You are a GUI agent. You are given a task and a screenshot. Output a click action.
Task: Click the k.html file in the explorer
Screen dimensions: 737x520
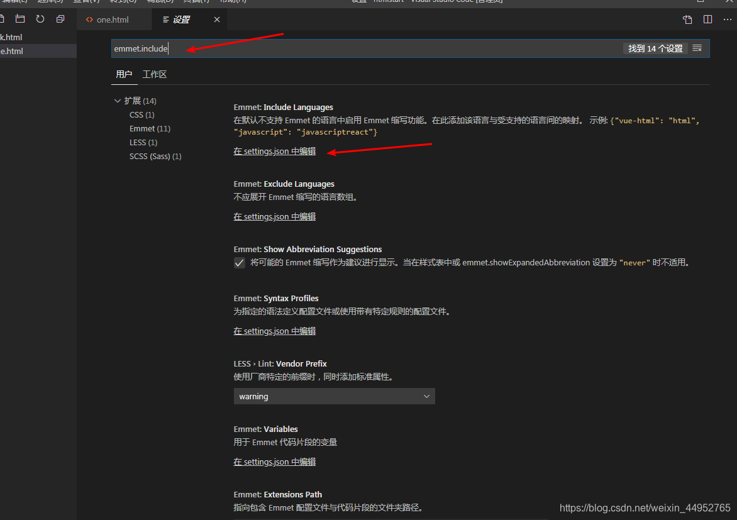pyautogui.click(x=11, y=37)
